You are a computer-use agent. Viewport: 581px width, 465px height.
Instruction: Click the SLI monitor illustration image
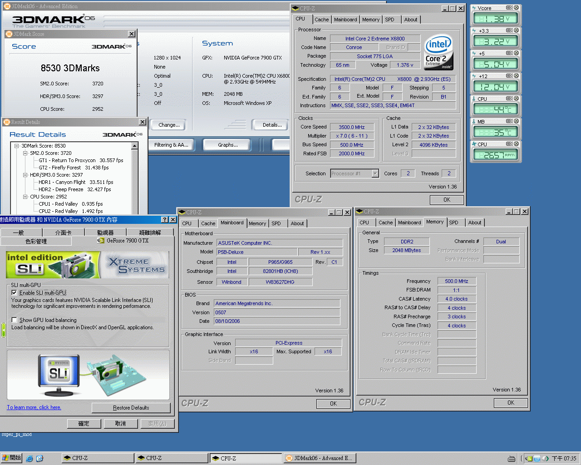[59, 375]
